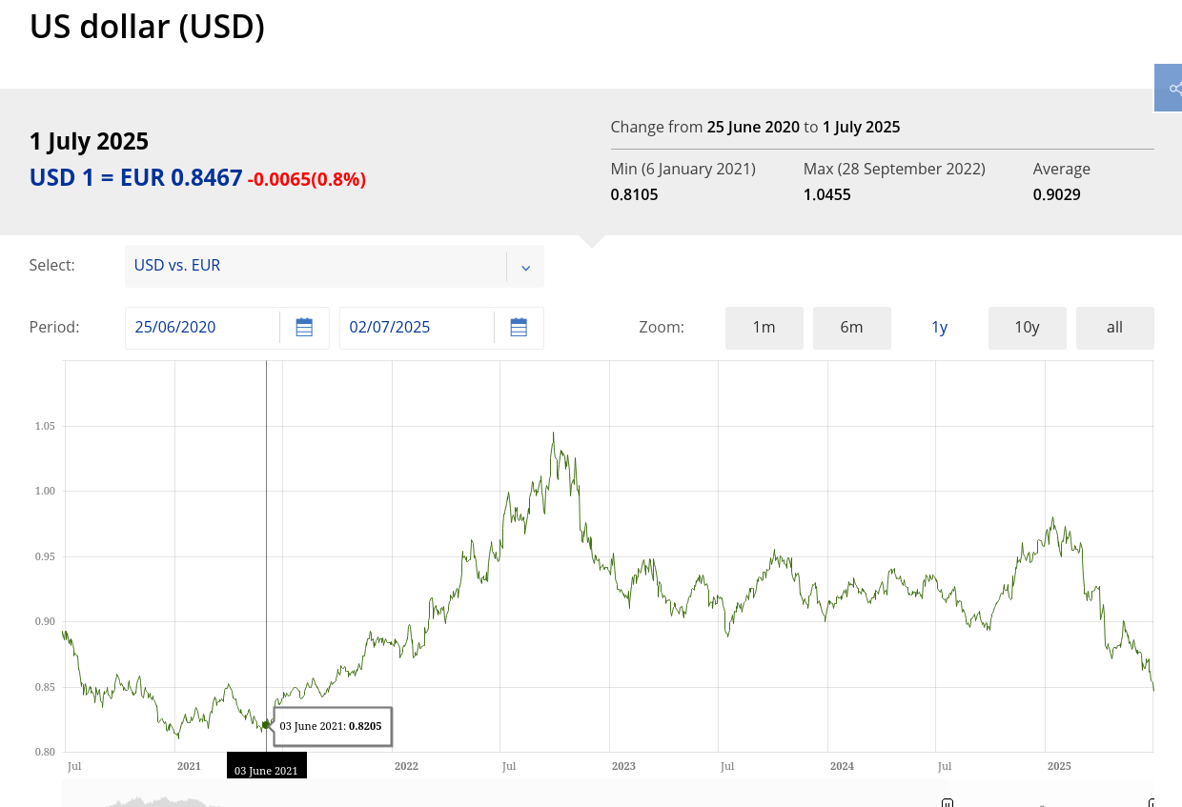Click the 03 June 2021 tooltip box
The height and width of the screenshot is (807, 1182).
coord(333,726)
